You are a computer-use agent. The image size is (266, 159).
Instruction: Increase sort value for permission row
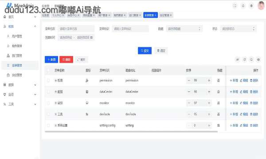[209, 80]
